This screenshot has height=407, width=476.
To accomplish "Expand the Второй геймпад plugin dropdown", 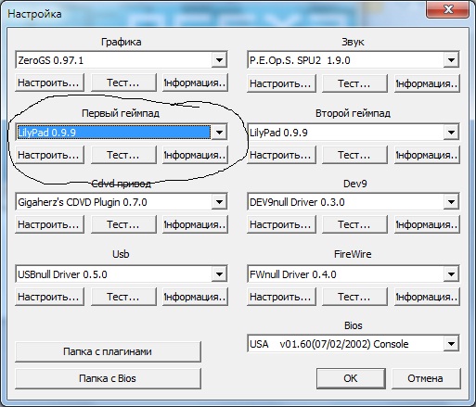I will tap(451, 133).
